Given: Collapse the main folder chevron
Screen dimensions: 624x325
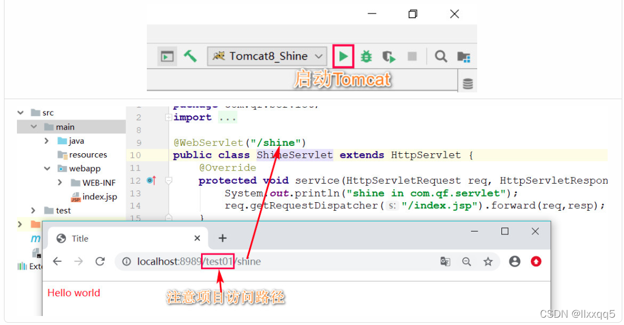Looking at the screenshot, I should 34,127.
